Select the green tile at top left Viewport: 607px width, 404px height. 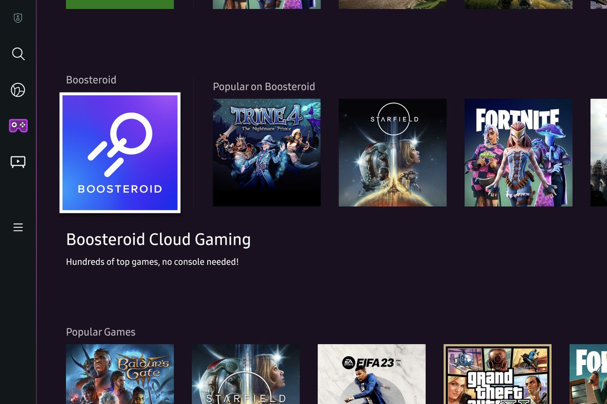pos(120,4)
